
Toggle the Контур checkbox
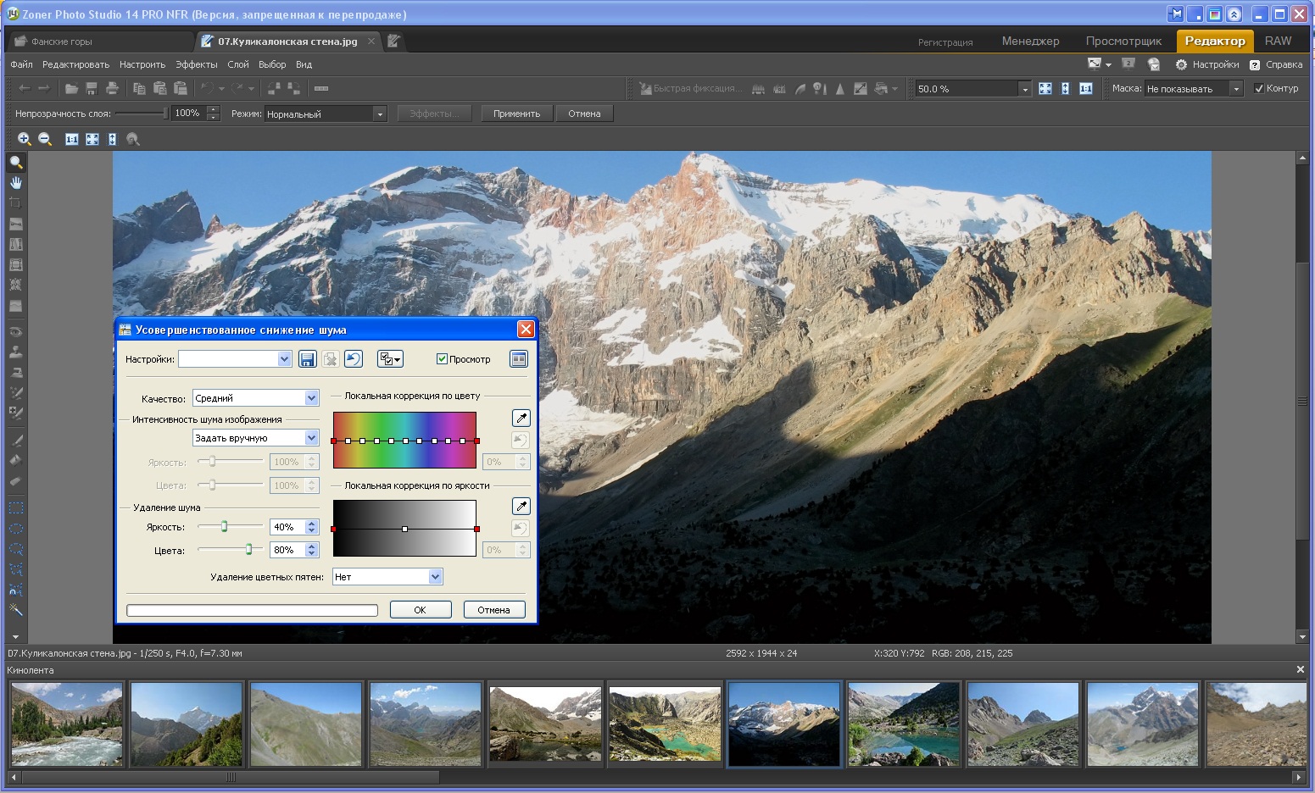tap(1259, 88)
